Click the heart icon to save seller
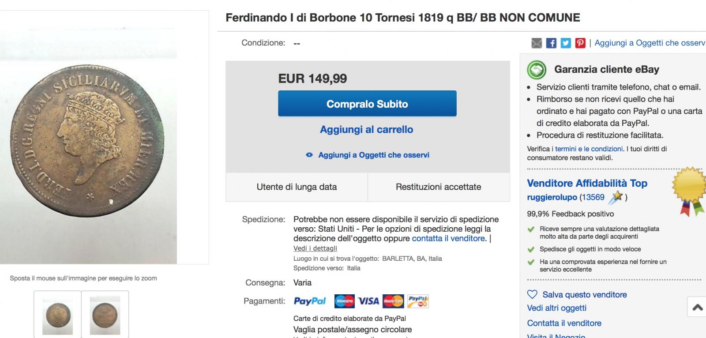Screen dimensions: 706x338 click(533, 294)
